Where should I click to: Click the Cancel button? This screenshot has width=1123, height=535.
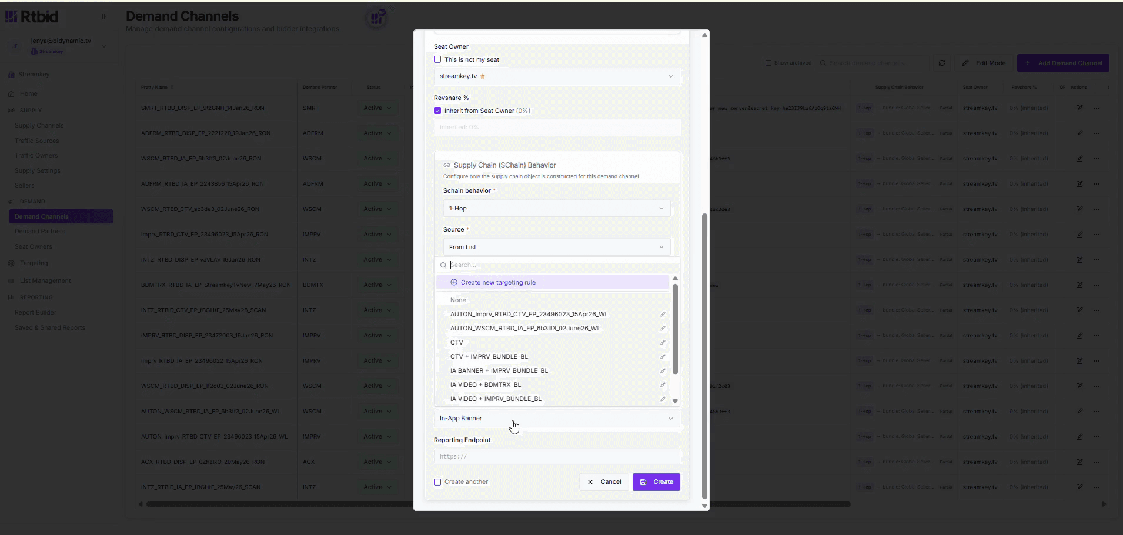coord(604,482)
